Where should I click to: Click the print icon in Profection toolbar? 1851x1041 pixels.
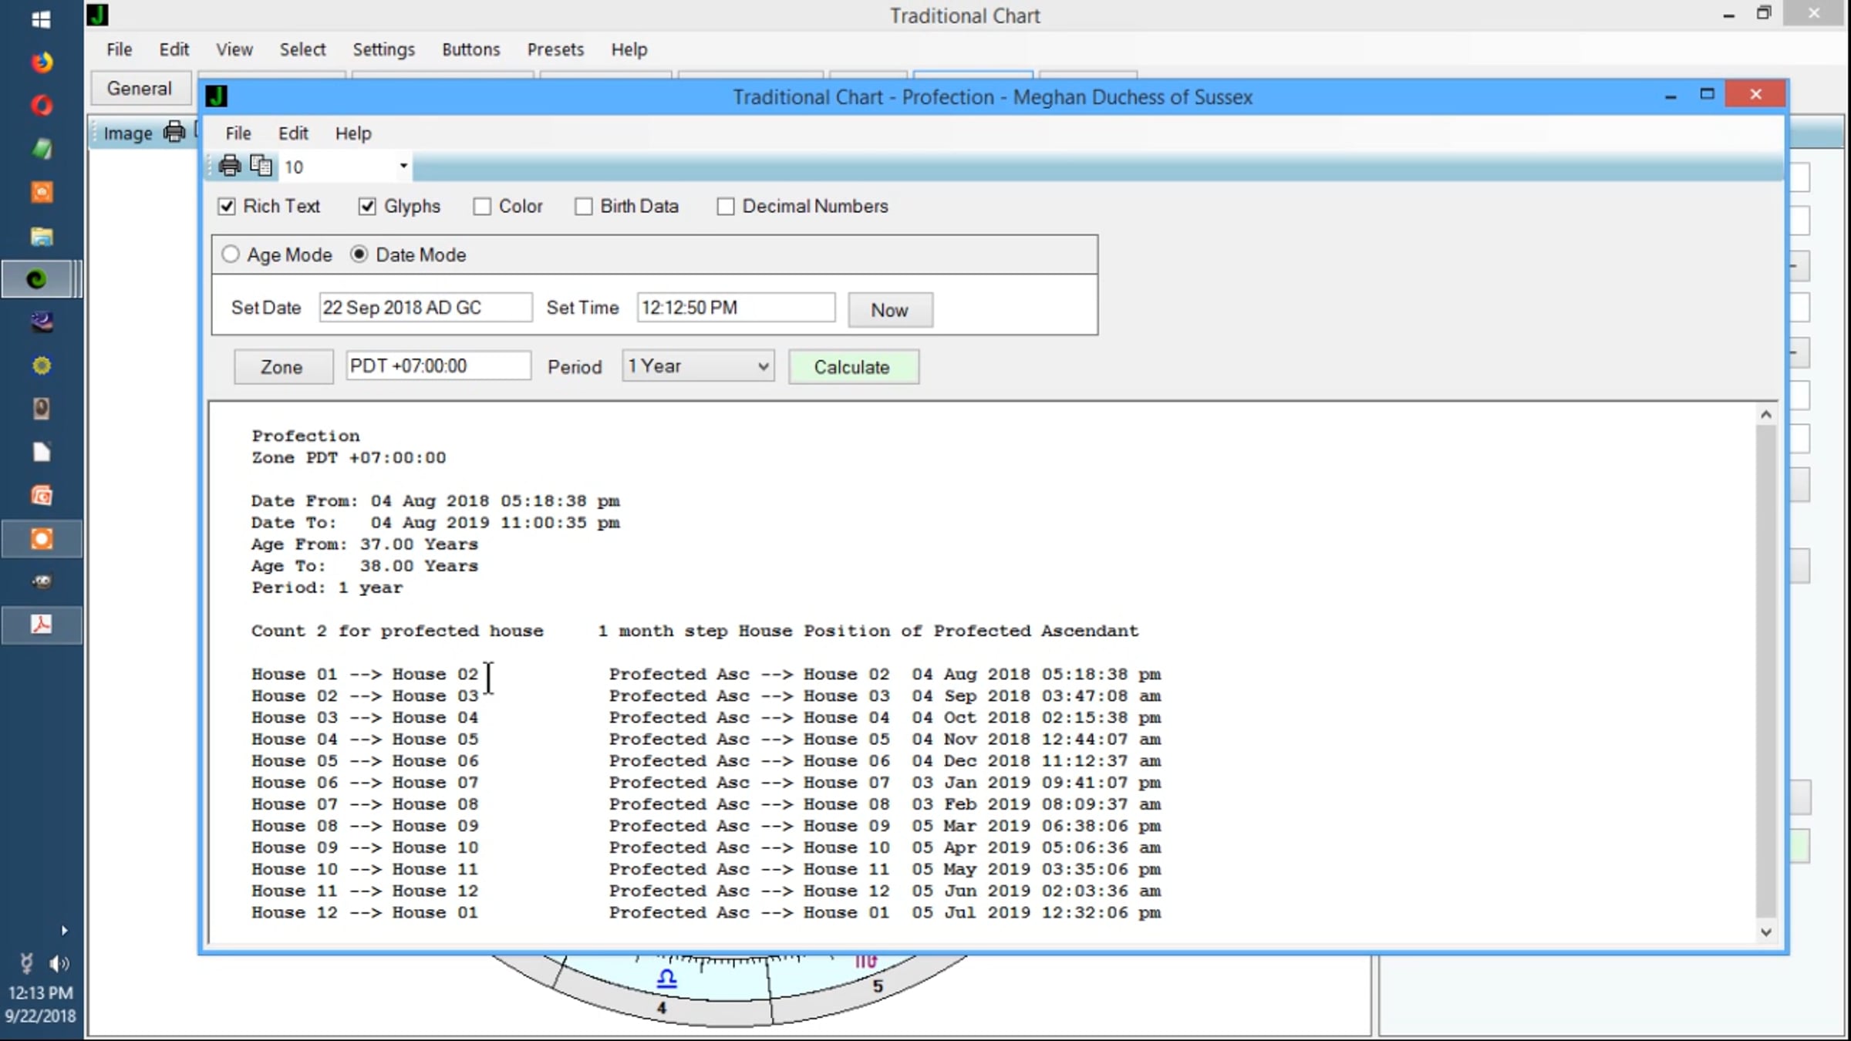pyautogui.click(x=230, y=166)
